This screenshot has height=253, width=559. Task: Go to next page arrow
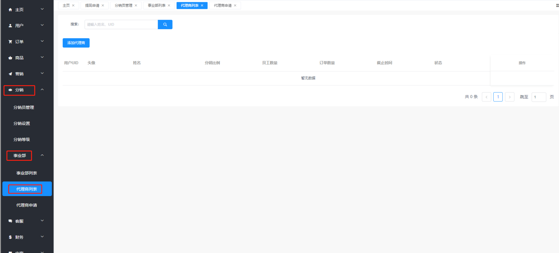[x=510, y=97]
